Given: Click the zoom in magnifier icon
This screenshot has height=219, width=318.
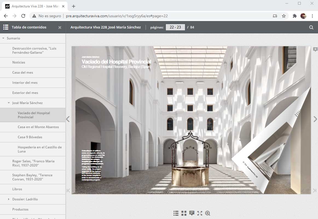Looking at the screenshot, I should click(208, 213).
